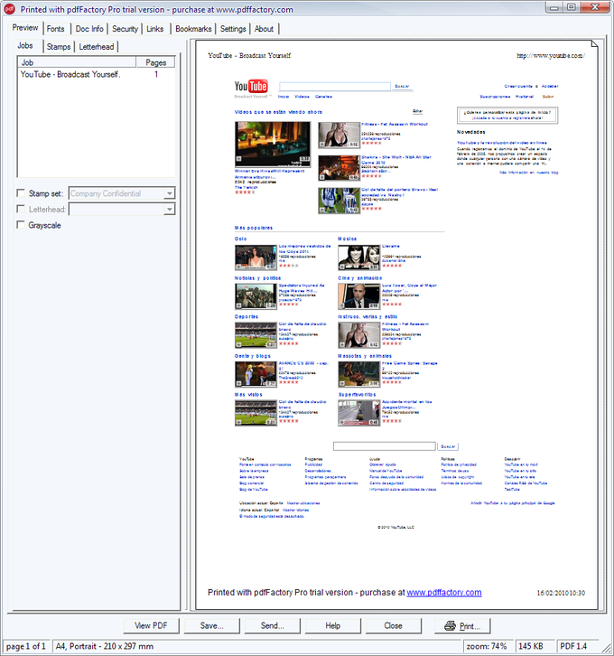
Task: Go to the Bookmarks tab
Action: point(193,29)
